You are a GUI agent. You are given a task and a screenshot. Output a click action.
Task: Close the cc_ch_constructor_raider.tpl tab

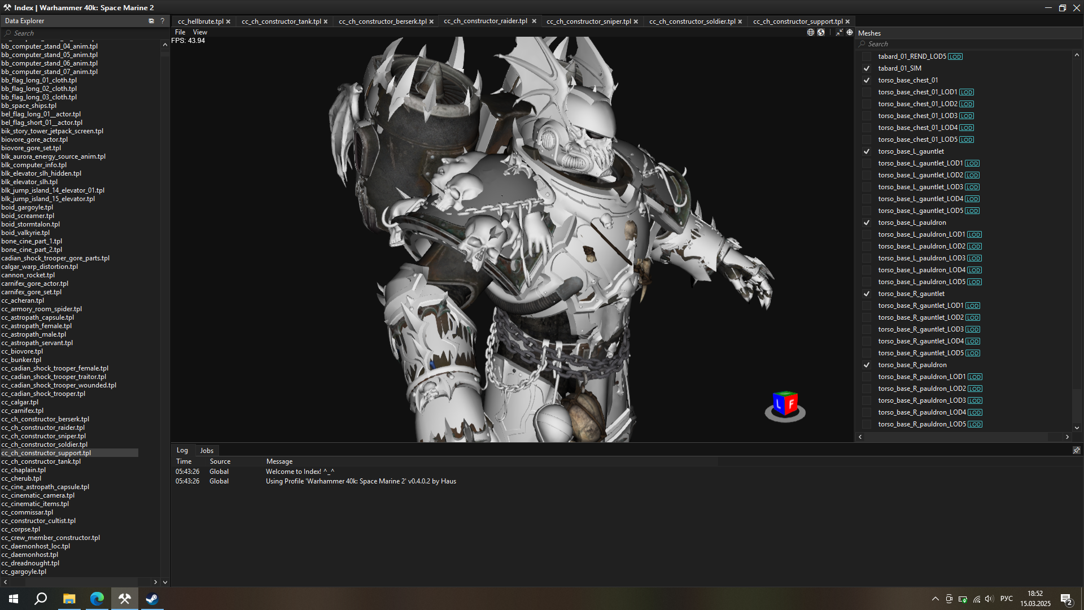point(534,21)
